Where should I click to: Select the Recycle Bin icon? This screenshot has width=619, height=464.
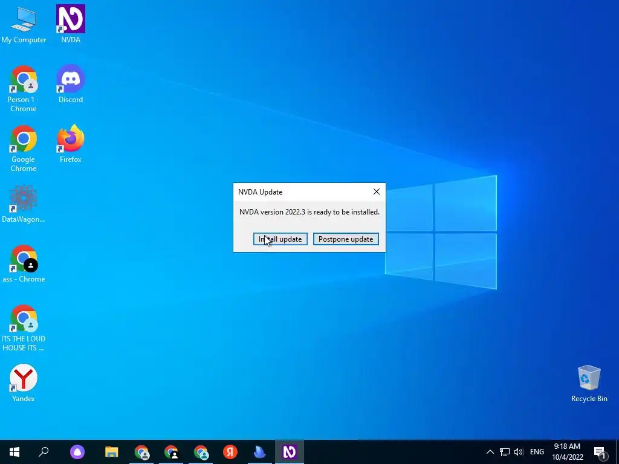coord(589,384)
